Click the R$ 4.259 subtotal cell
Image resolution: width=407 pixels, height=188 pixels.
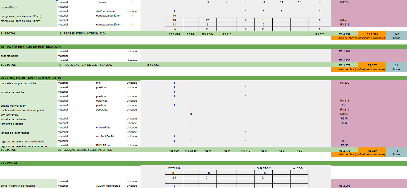tap(344, 34)
